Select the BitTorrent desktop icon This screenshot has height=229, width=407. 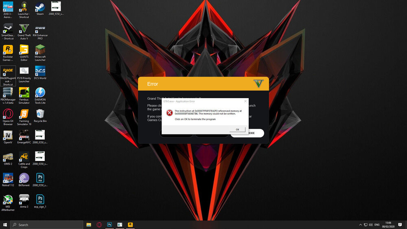[x=24, y=180]
